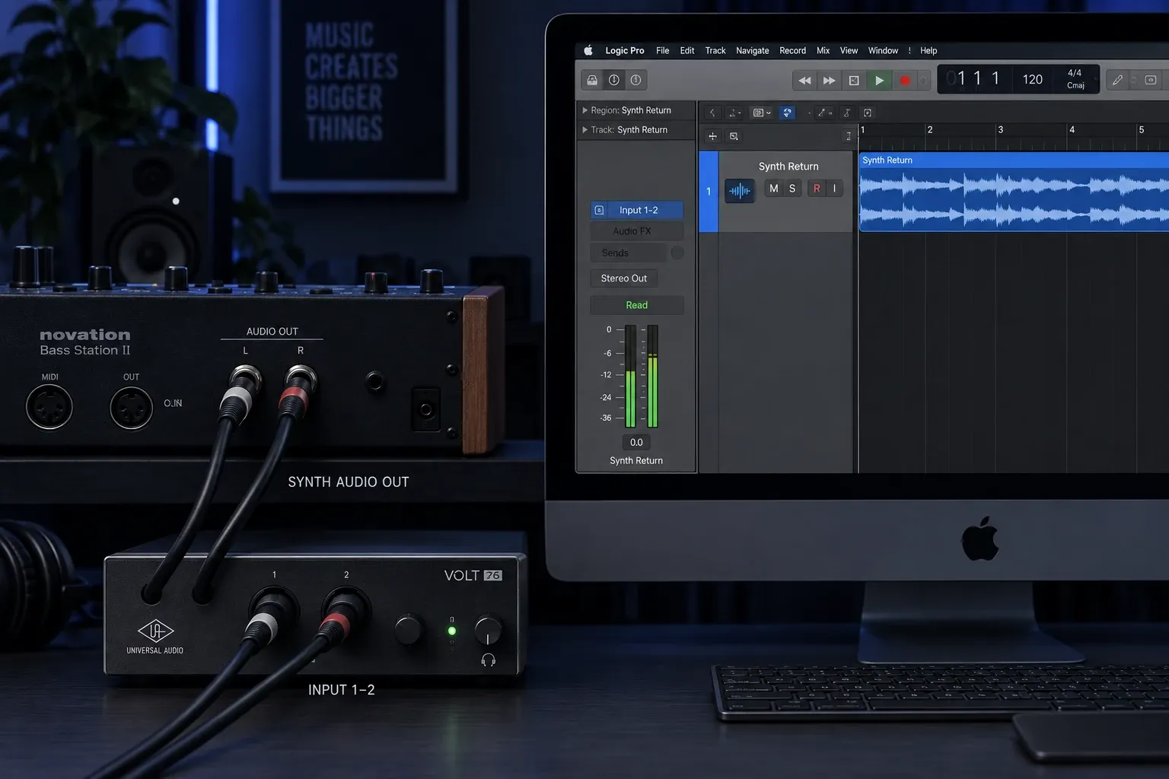Click the Inspector icon in control bar
Image resolution: width=1169 pixels, height=779 pixels.
[614, 80]
